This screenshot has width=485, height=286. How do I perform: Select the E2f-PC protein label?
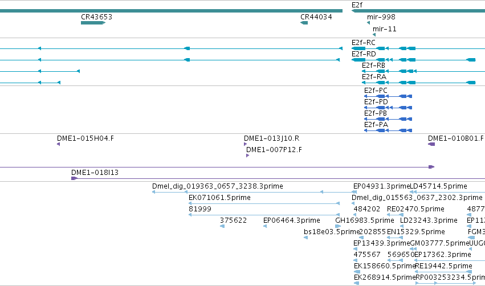pyautogui.click(x=376, y=91)
